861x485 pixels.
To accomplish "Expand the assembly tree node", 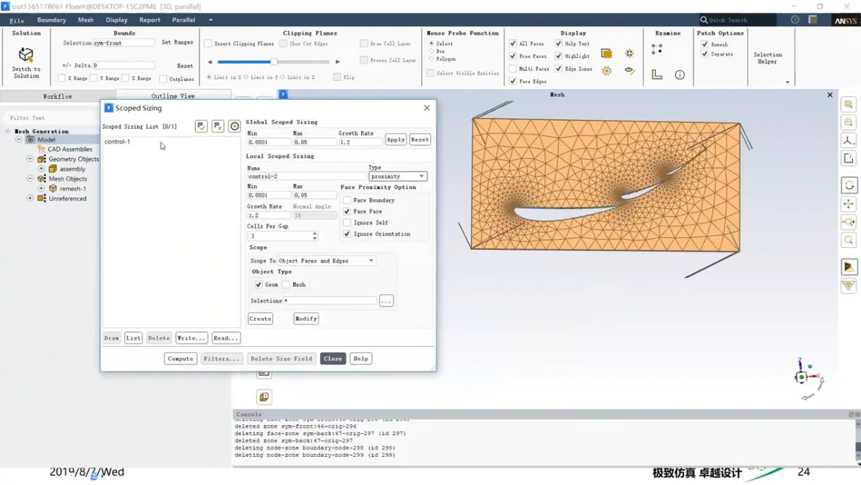I will pyautogui.click(x=41, y=168).
